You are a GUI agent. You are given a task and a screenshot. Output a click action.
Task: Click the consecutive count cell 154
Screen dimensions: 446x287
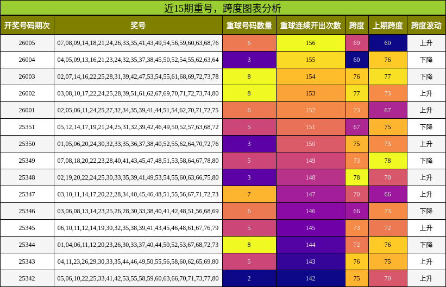click(311, 76)
